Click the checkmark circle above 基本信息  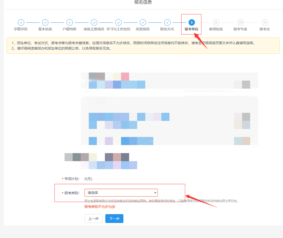(45, 22)
